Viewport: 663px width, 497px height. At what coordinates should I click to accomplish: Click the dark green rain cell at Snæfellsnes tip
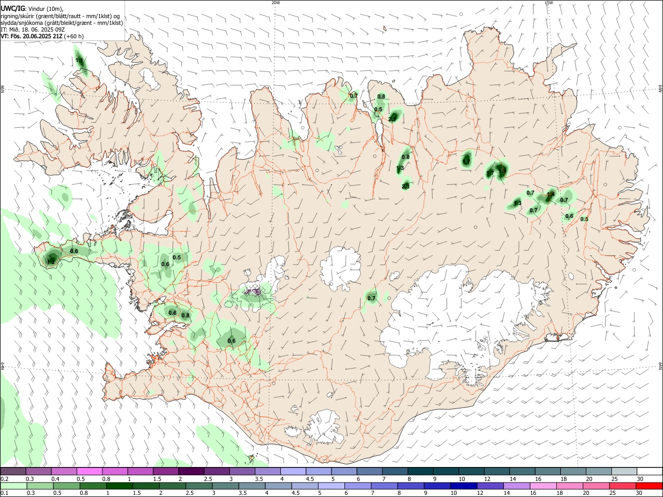[52, 258]
